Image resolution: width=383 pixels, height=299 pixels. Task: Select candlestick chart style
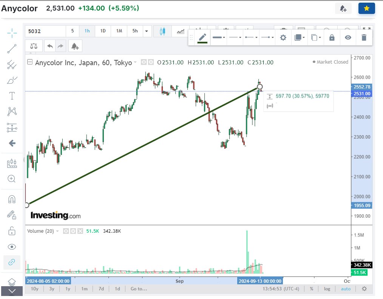coord(162,31)
